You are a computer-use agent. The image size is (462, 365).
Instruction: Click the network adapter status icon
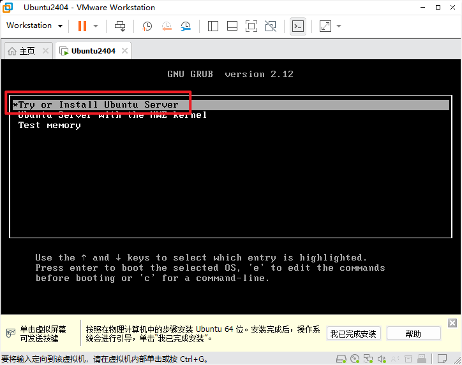(368, 359)
